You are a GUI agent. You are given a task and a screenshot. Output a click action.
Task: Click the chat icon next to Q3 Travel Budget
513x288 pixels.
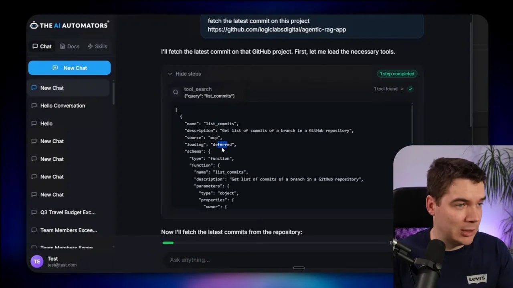(34, 212)
